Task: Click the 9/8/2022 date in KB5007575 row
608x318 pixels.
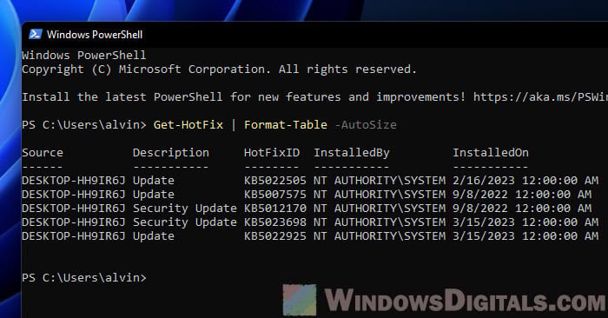Action: click(x=480, y=195)
